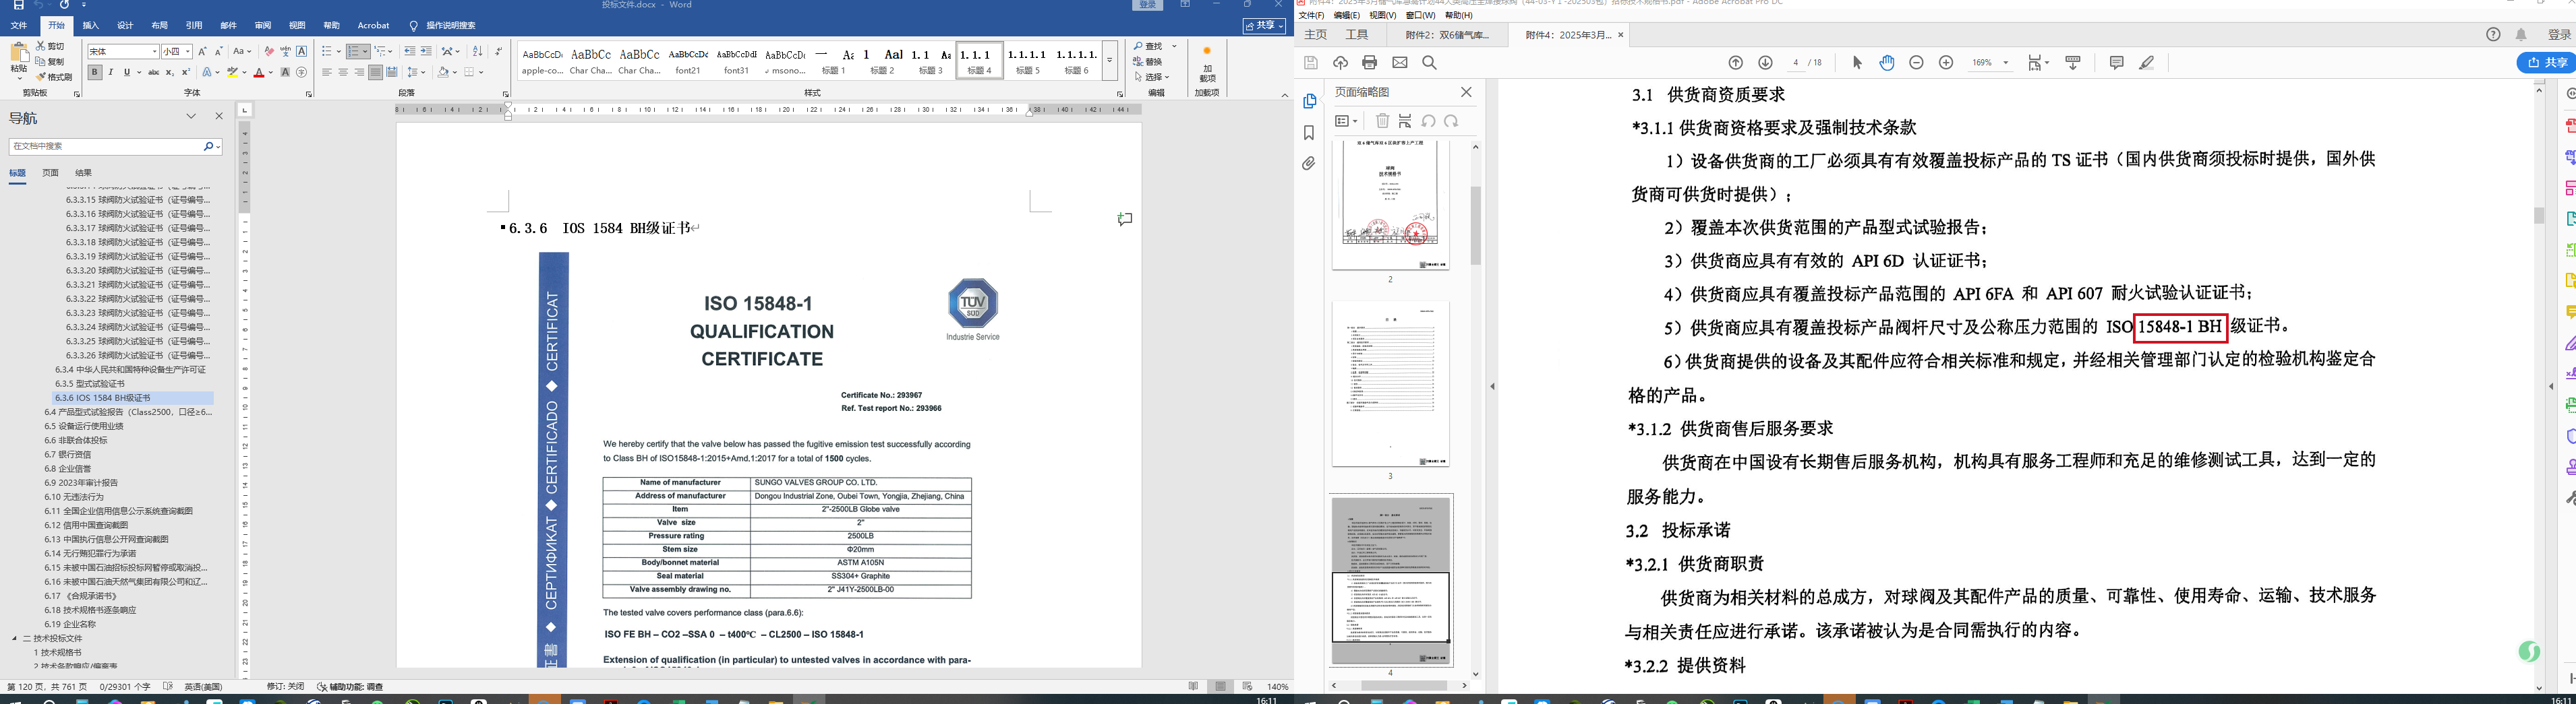Click the Word Share (共享) button
This screenshot has height=704, width=2576.
click(x=1265, y=25)
